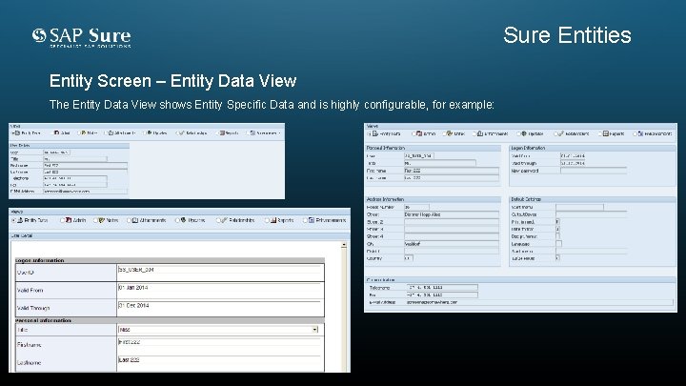Click Updates icon in top-left User Details panel
The height and width of the screenshot is (386, 686).
pyautogui.click(x=150, y=132)
